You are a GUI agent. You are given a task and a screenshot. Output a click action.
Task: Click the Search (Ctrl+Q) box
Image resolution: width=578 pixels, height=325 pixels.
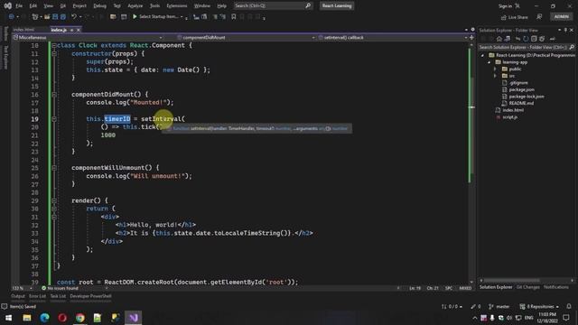pyautogui.click(x=273, y=6)
